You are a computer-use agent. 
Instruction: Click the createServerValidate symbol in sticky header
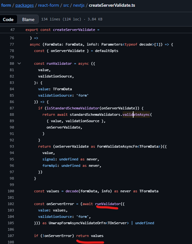tap(74, 30)
